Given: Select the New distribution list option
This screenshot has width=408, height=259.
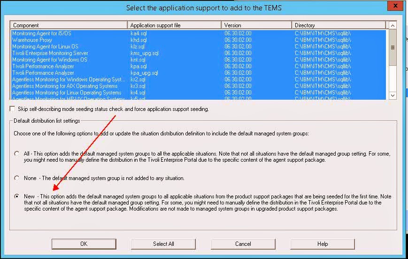Looking at the screenshot, I should point(16,196).
